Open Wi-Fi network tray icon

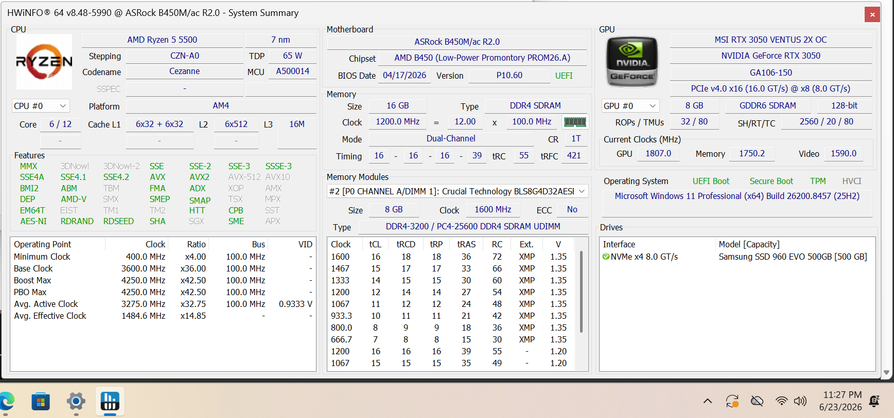pyautogui.click(x=781, y=401)
